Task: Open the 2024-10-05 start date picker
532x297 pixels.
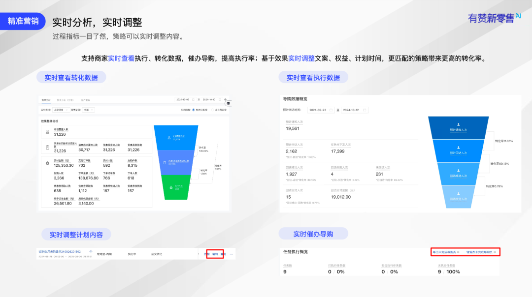Action: point(186,99)
